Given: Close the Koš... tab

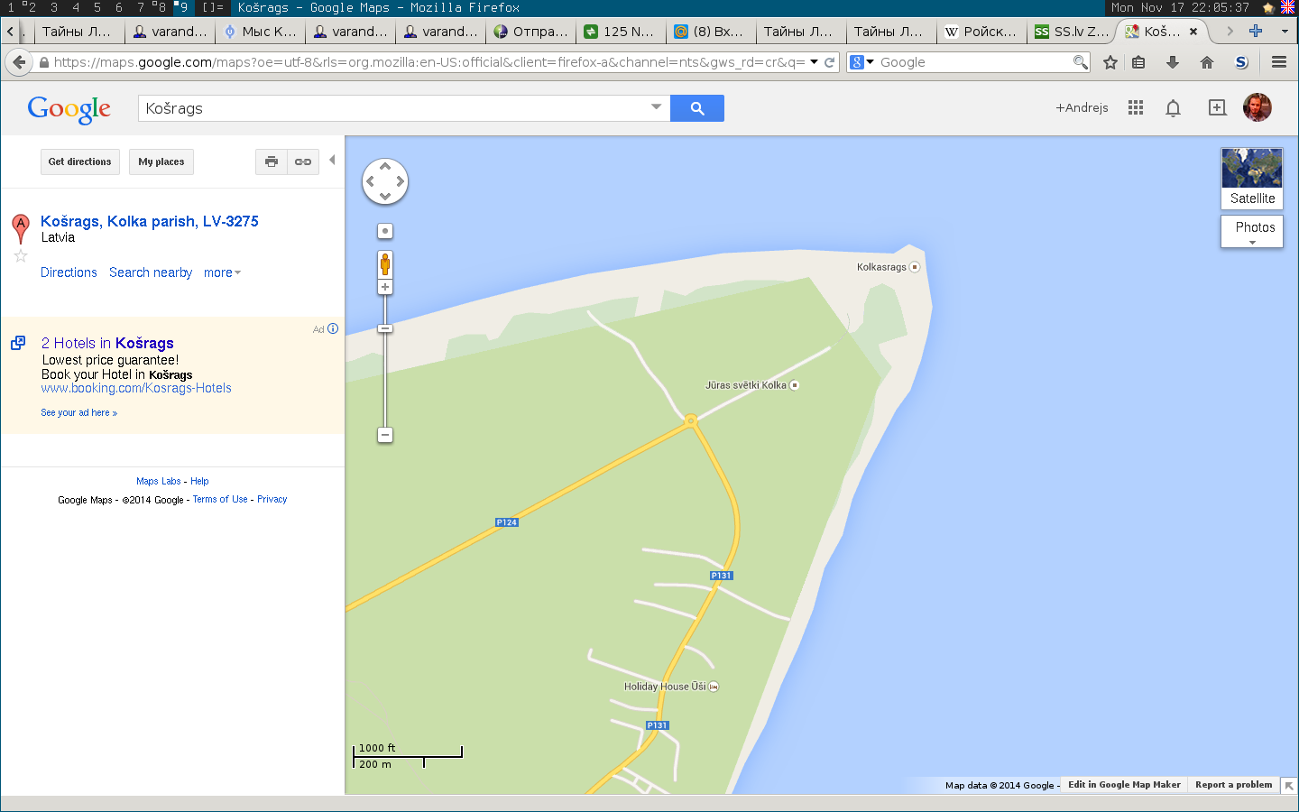Looking at the screenshot, I should click(x=1193, y=32).
